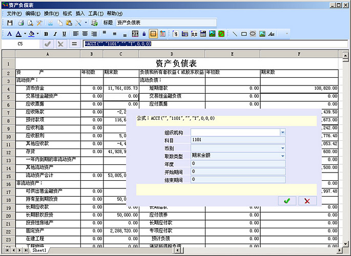
Task: Expand the 组织机构 dropdown
Action: 282,132
